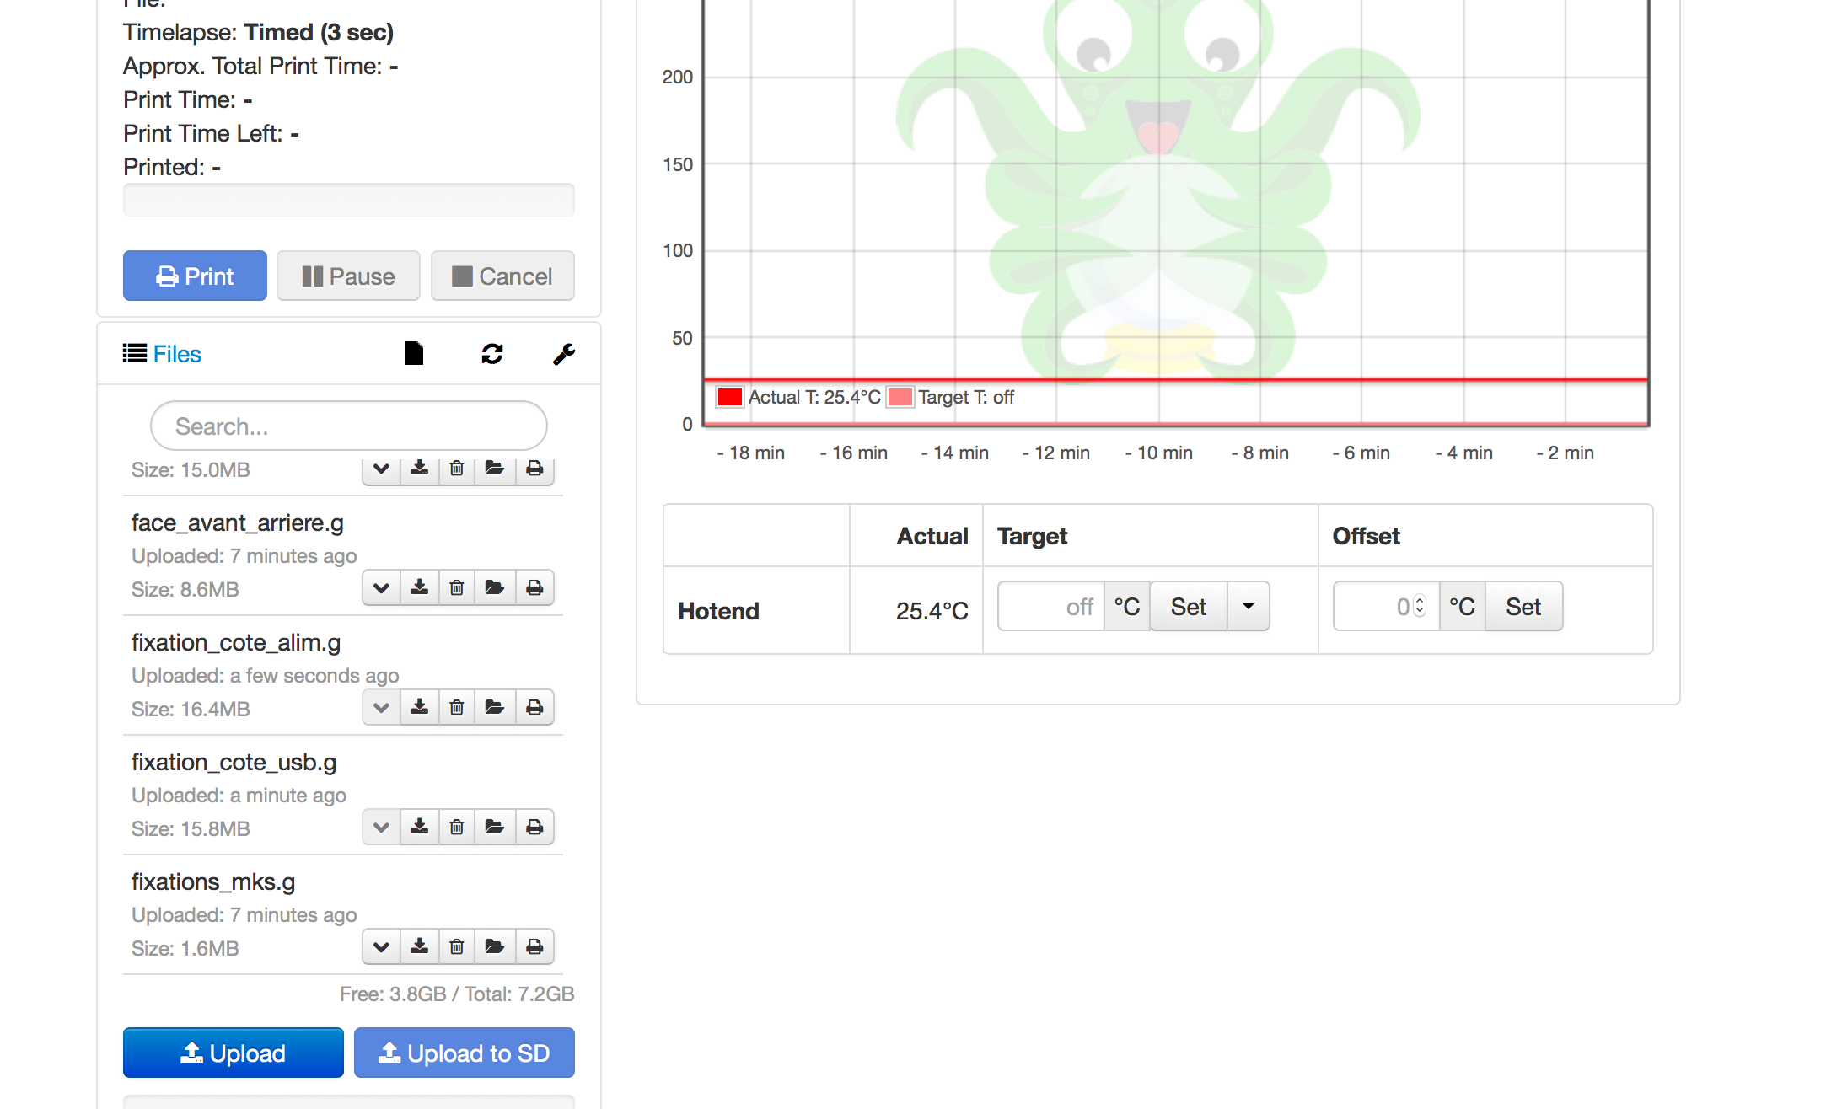Screen dimensions: 1826x1109
Task: Delete fixations_mks.g file
Action: (x=457, y=946)
